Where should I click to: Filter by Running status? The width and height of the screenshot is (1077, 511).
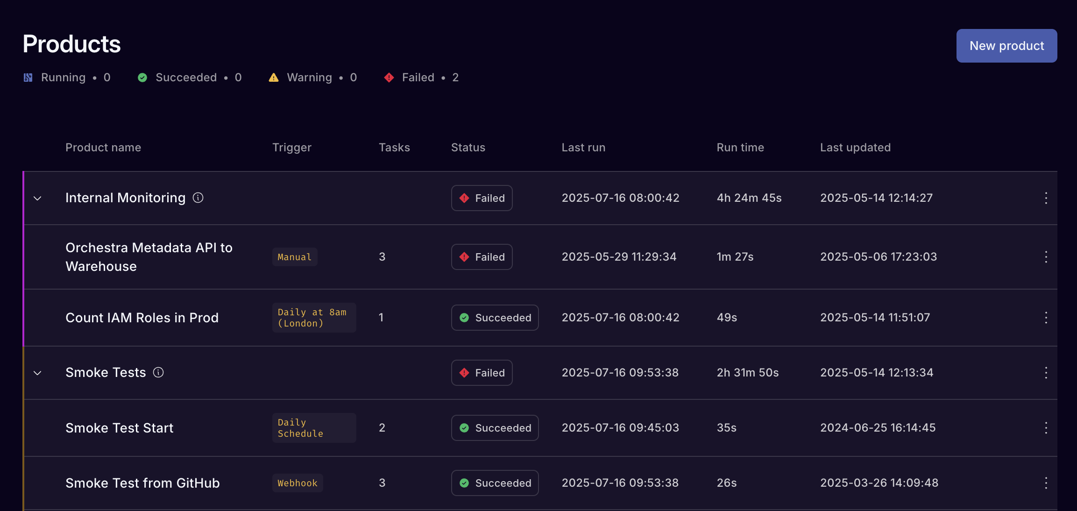pyautogui.click(x=67, y=78)
